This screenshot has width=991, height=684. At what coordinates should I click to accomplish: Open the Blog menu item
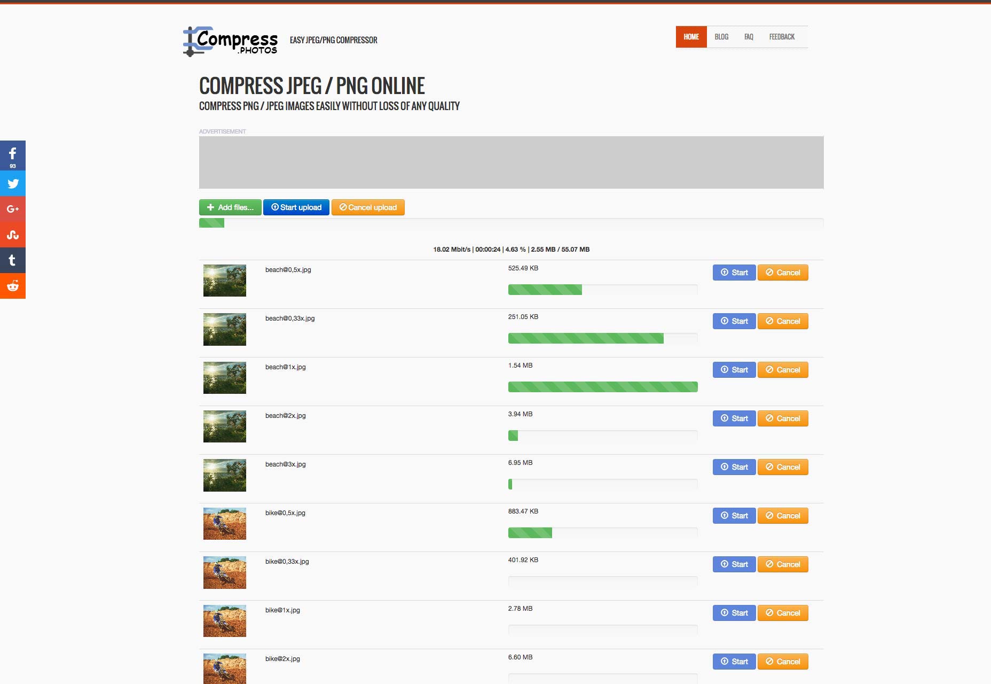(x=721, y=37)
